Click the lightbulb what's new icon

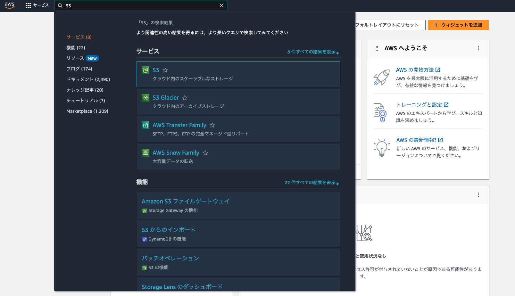coord(382,147)
